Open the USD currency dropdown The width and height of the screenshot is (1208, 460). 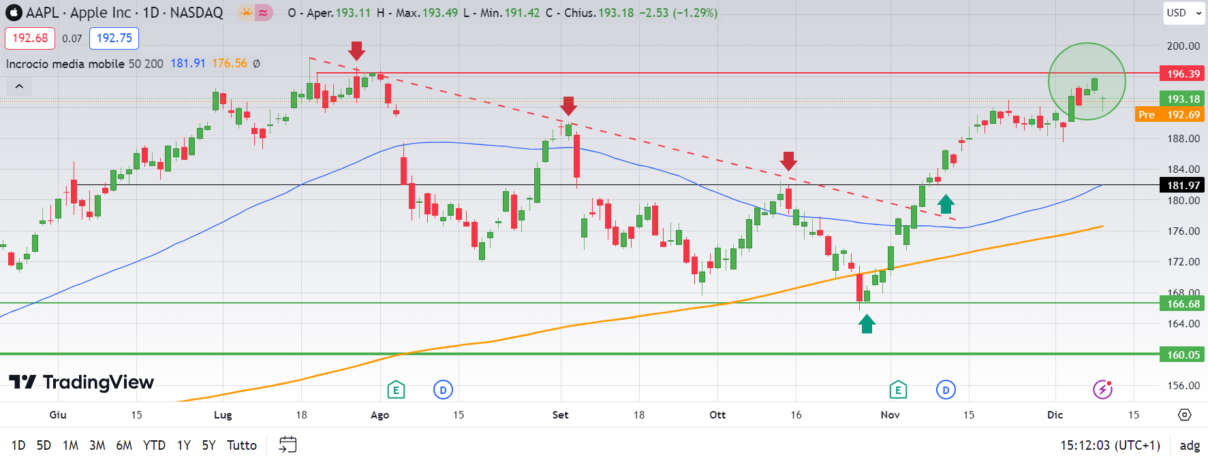point(1184,13)
